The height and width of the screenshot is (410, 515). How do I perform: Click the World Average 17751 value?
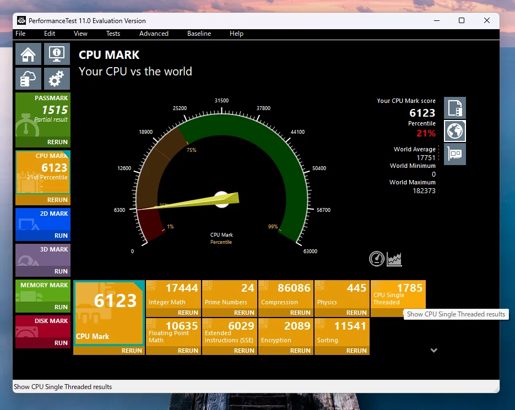pos(426,157)
